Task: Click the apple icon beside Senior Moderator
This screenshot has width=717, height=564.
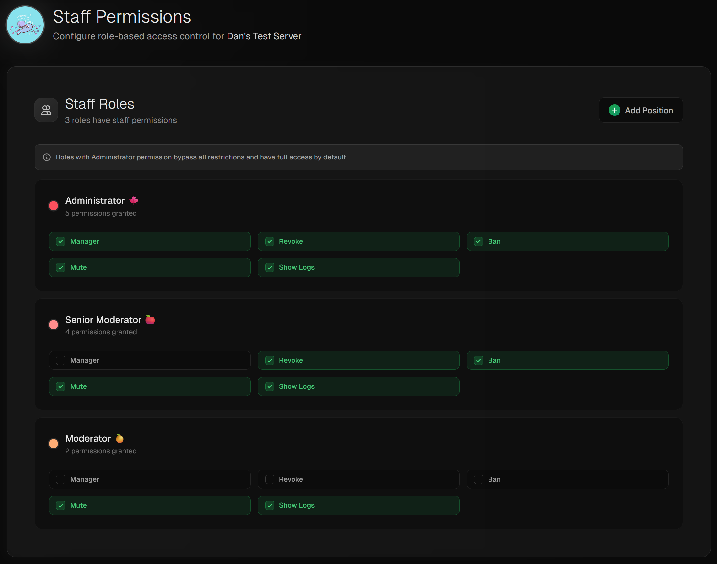Action: (x=150, y=320)
